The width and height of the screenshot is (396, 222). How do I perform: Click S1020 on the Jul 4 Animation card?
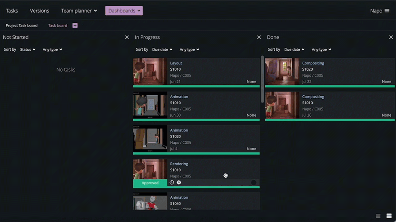pyautogui.click(x=175, y=137)
